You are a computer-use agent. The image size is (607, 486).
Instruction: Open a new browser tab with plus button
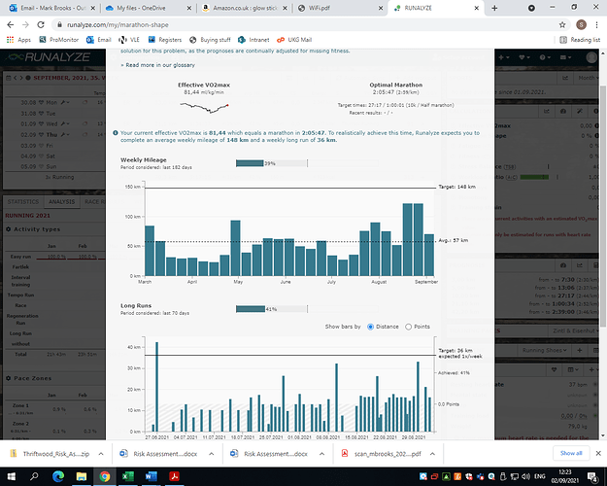[x=494, y=8]
